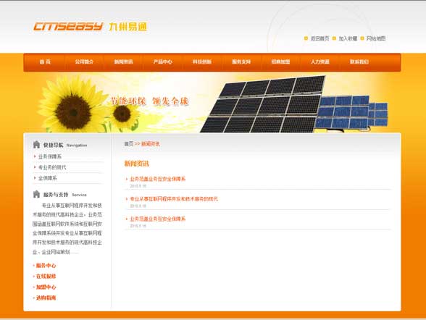The image size is (426, 320).
Task: Open the news article 专业从事互联网程序开发
Action: click(174, 199)
